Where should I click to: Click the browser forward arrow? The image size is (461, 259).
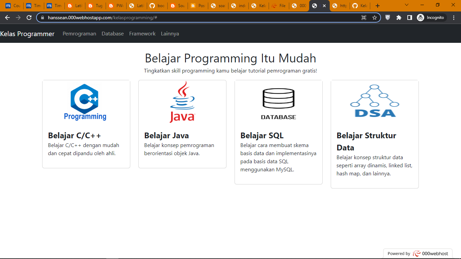(18, 18)
